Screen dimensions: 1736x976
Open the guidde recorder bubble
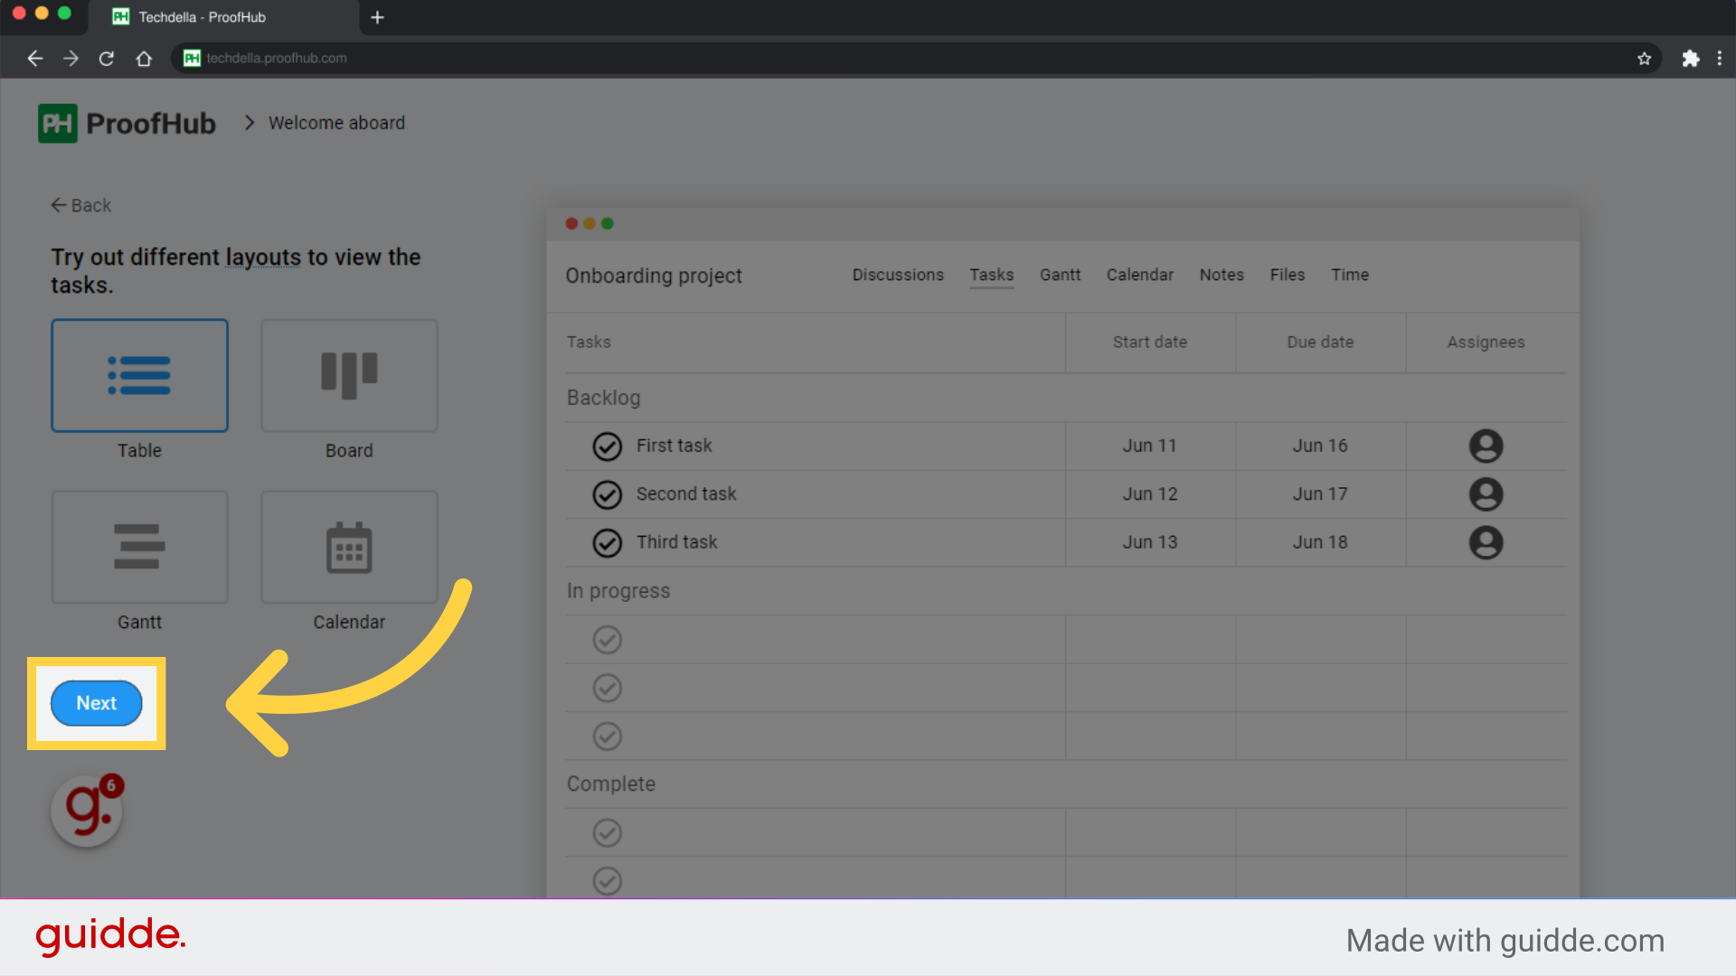[86, 811]
